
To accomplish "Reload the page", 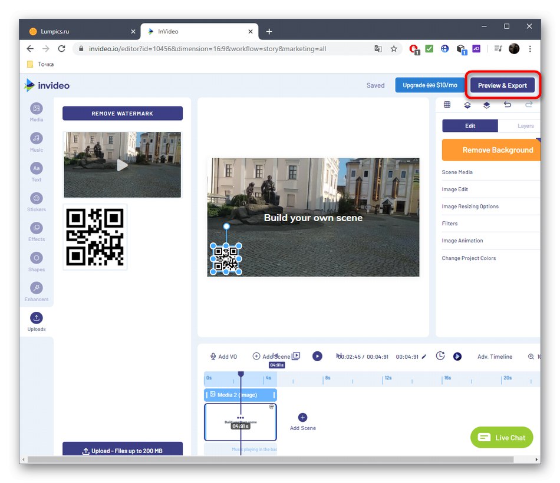I will [61, 49].
